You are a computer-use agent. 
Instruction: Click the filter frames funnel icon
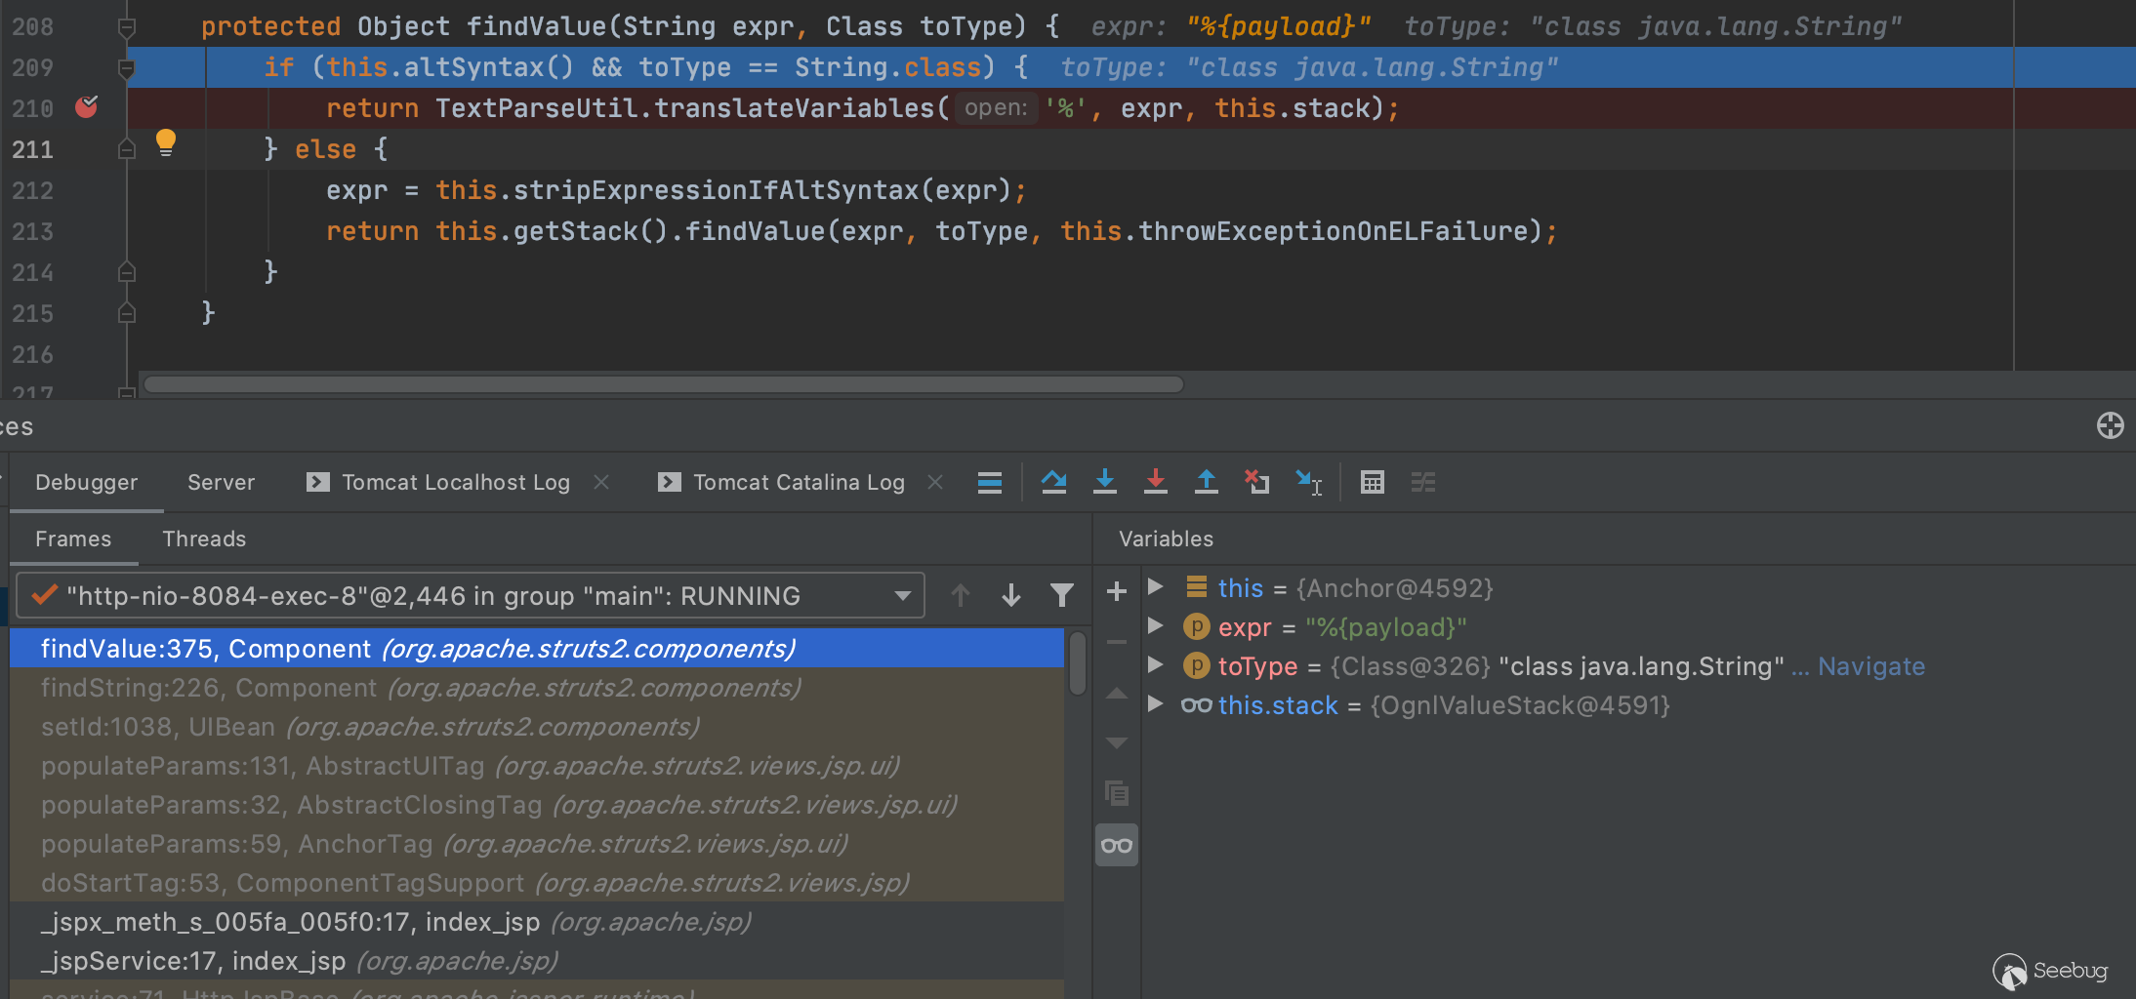click(x=1061, y=595)
